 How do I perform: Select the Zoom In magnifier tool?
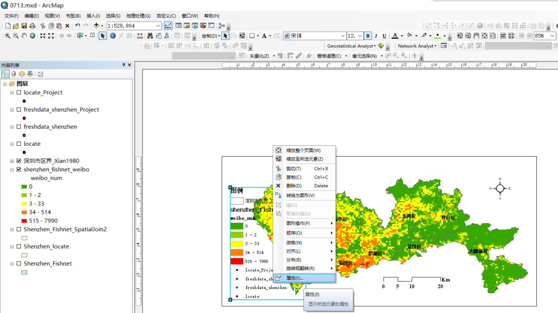7,36
